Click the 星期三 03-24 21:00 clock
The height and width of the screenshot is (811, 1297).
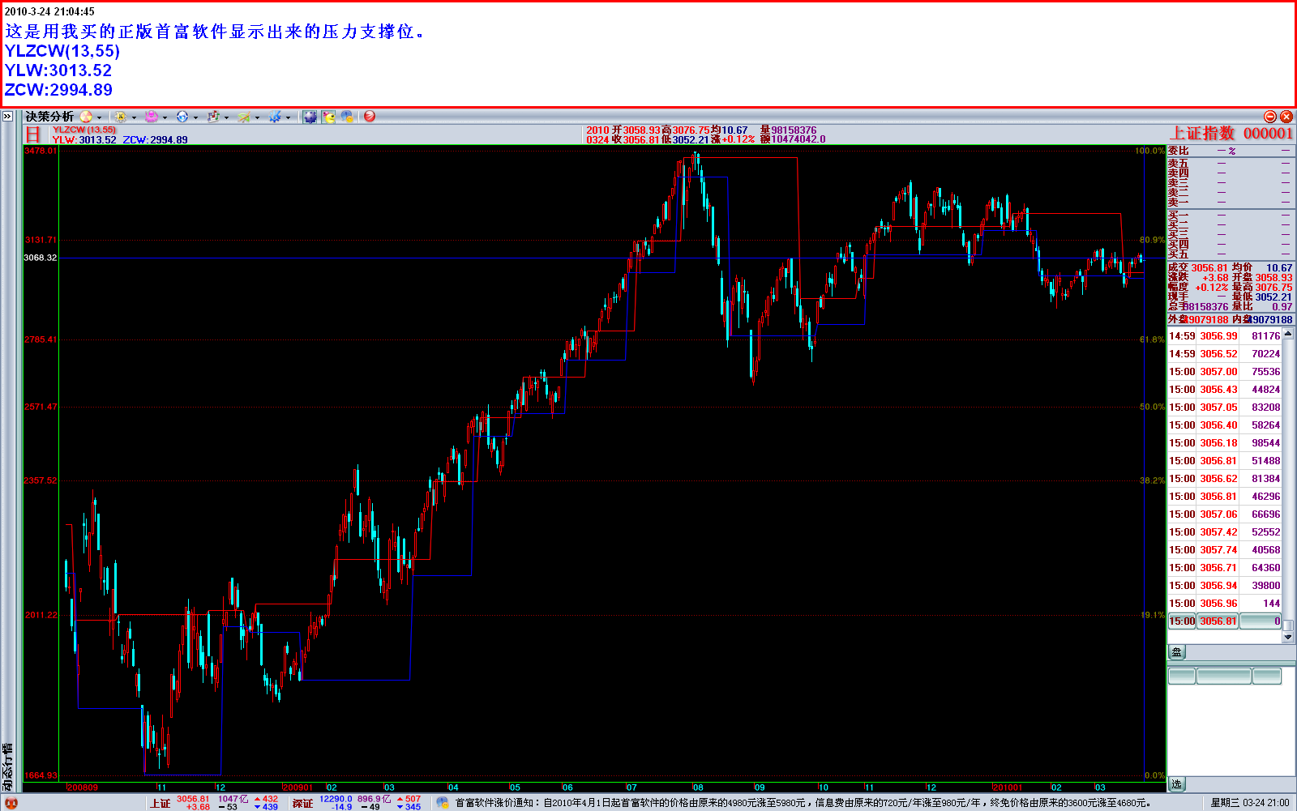pyautogui.click(x=1249, y=803)
